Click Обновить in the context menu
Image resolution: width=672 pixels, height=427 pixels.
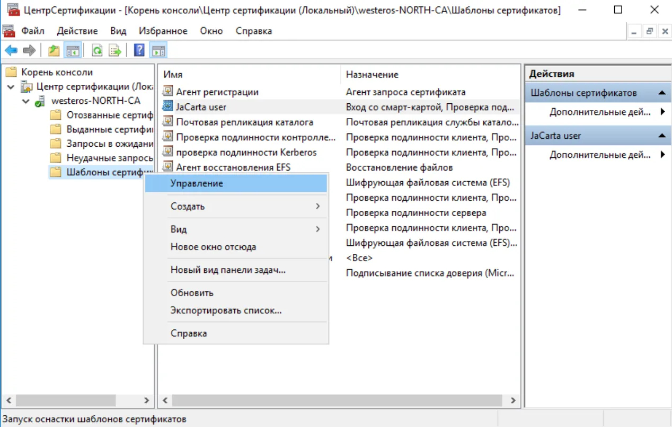(x=236, y=293)
